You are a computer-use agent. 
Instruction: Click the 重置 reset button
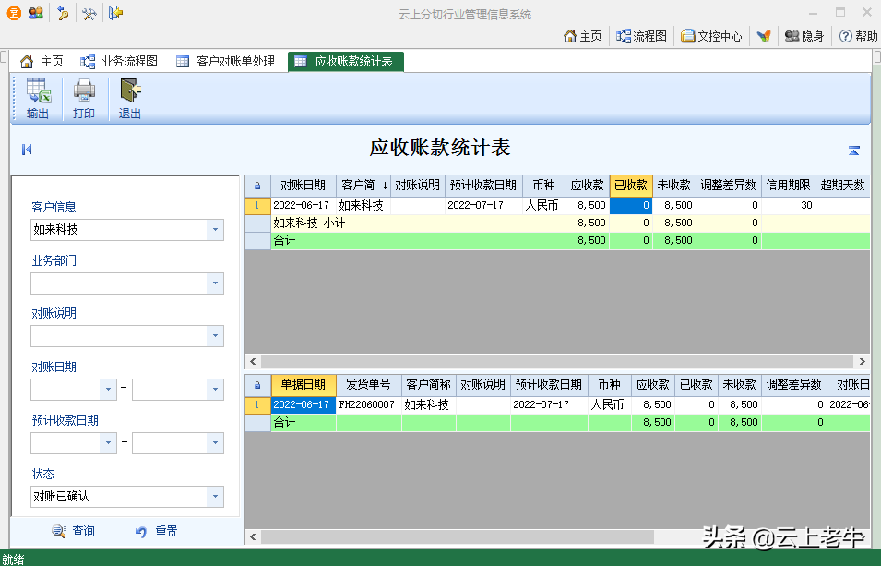click(156, 532)
